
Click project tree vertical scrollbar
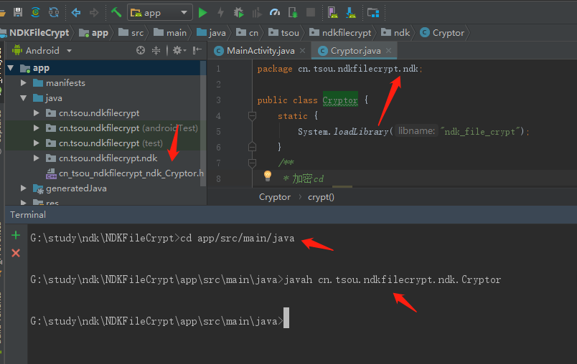(203, 123)
